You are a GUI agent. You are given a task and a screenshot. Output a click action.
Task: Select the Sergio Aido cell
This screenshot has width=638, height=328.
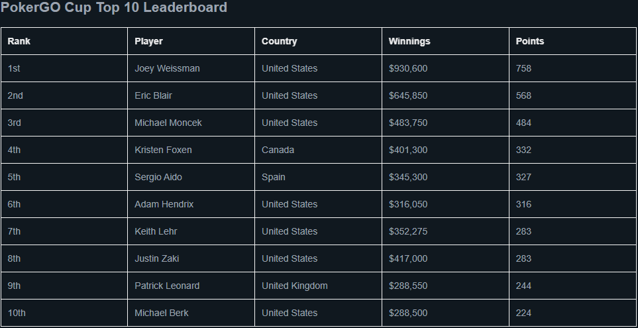point(191,177)
